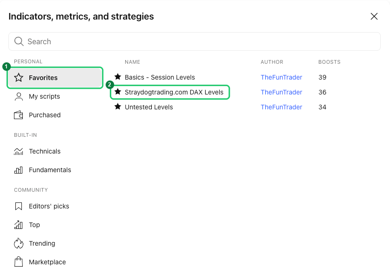Open the Favorites category
The height and width of the screenshot is (275, 390).
55,78
